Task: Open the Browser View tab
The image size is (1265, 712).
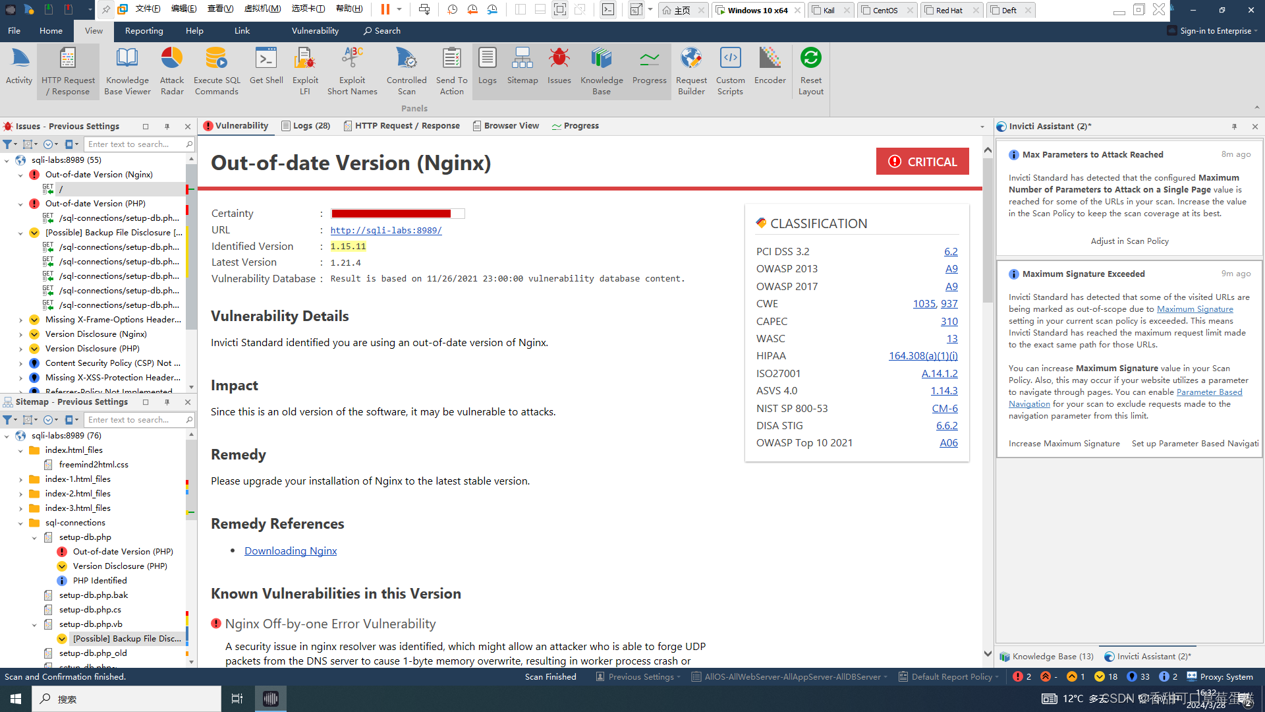Action: click(x=506, y=126)
